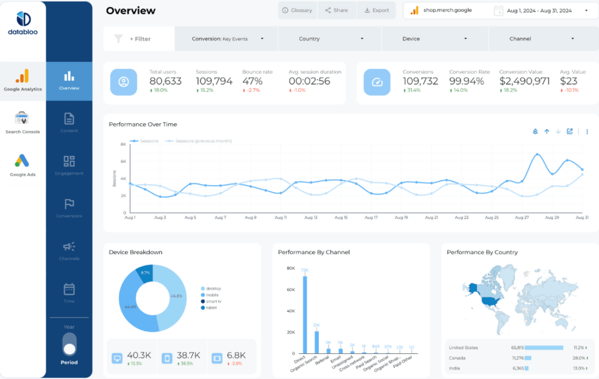Click the drill up arrow icon
The height and width of the screenshot is (379, 599).
coord(546,132)
